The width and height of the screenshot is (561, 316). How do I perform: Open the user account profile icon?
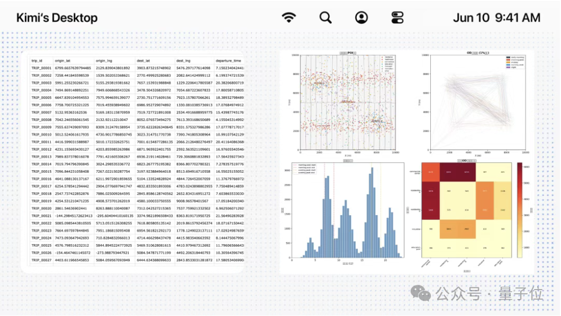tap(361, 17)
